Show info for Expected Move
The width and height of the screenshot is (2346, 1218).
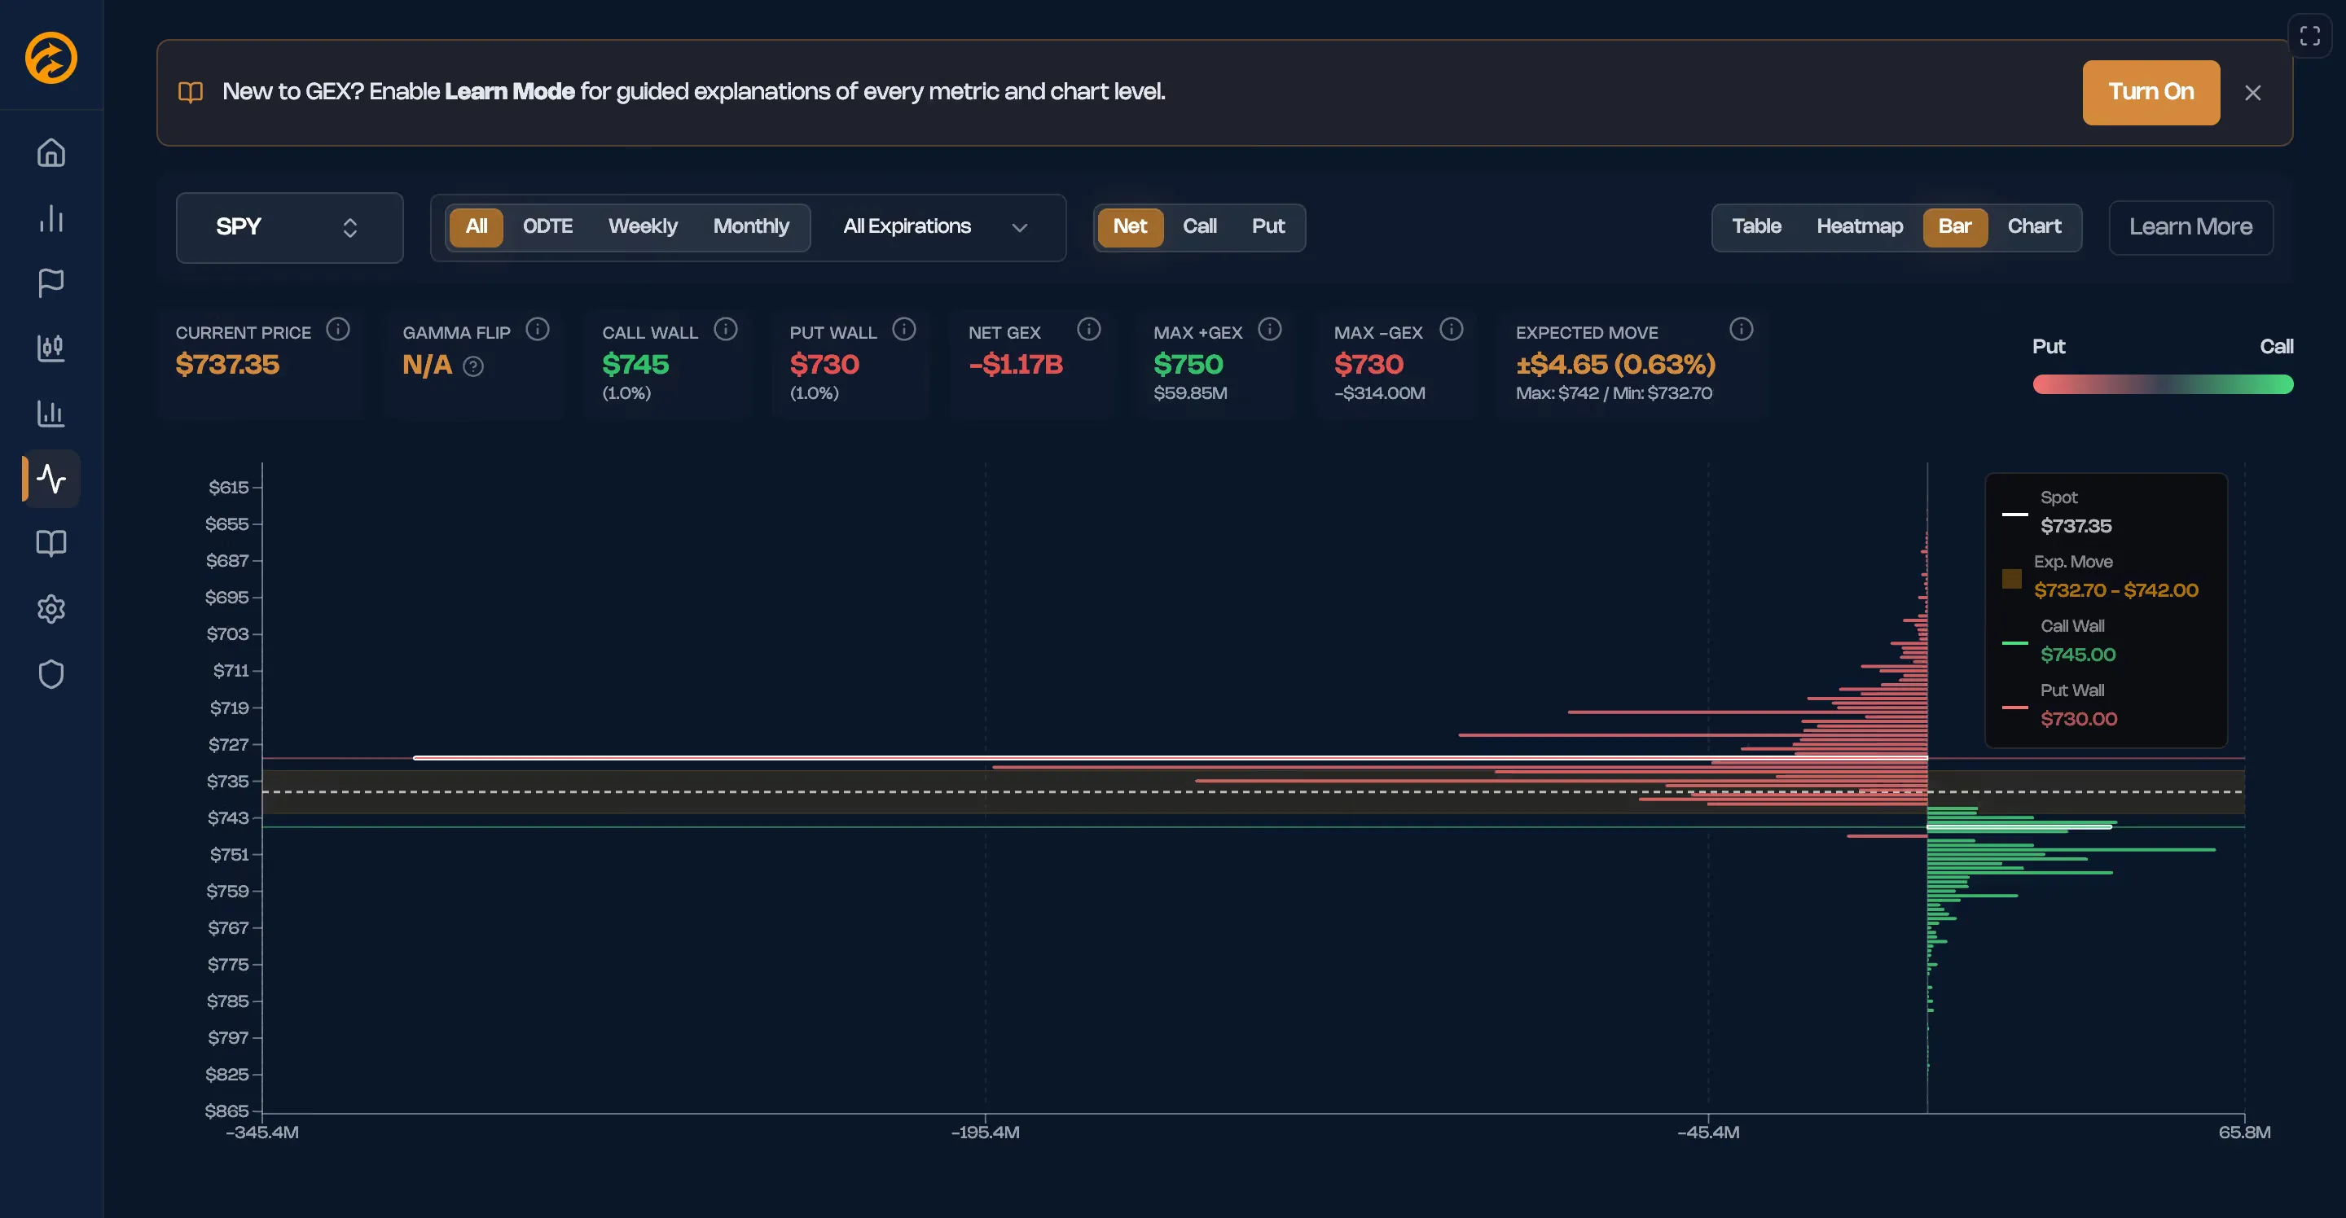pos(1741,330)
